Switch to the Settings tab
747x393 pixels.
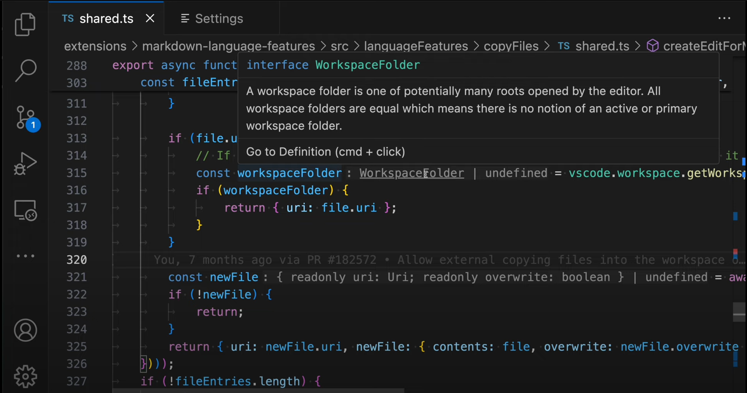pyautogui.click(x=212, y=19)
